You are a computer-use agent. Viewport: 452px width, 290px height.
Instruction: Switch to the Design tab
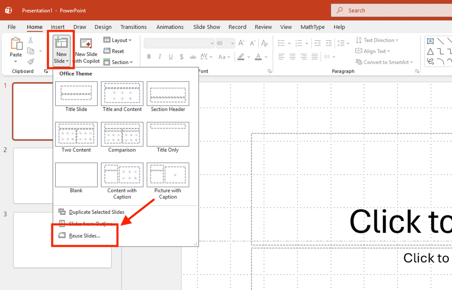pos(103,27)
